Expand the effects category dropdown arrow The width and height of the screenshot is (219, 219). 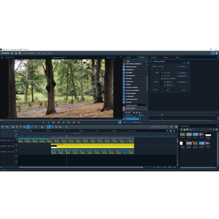[x=146, y=61]
